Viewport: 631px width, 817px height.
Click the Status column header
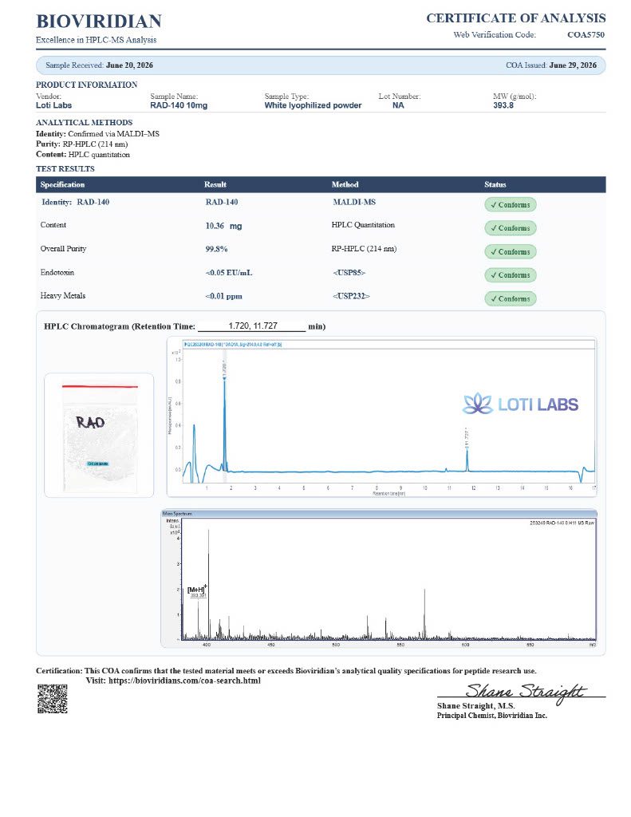[x=495, y=184]
